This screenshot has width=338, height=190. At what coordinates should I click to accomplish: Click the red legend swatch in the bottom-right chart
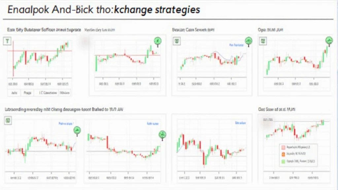pos(284,147)
